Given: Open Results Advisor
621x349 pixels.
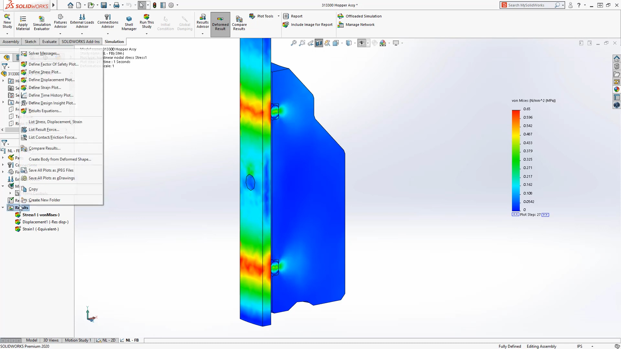Looking at the screenshot, I should tap(203, 21).
